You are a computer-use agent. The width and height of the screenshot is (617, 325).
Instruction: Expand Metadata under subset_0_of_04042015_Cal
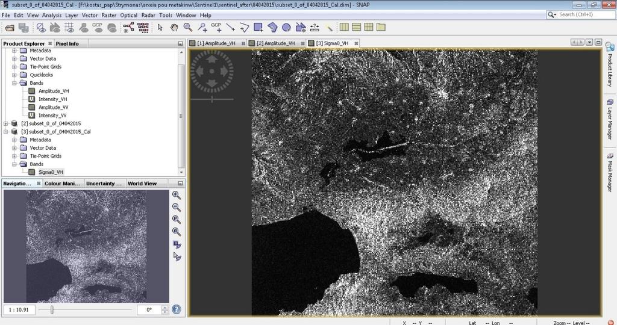(x=14, y=140)
